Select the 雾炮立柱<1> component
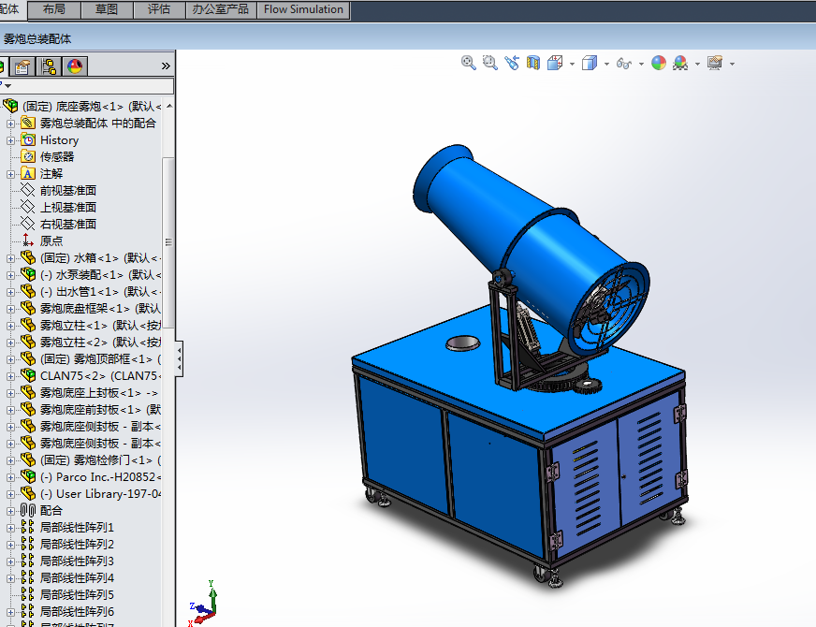 pos(100,326)
